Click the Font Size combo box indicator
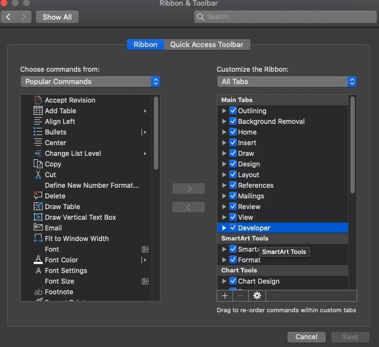Screen dimensions: 379x347 [145, 281]
